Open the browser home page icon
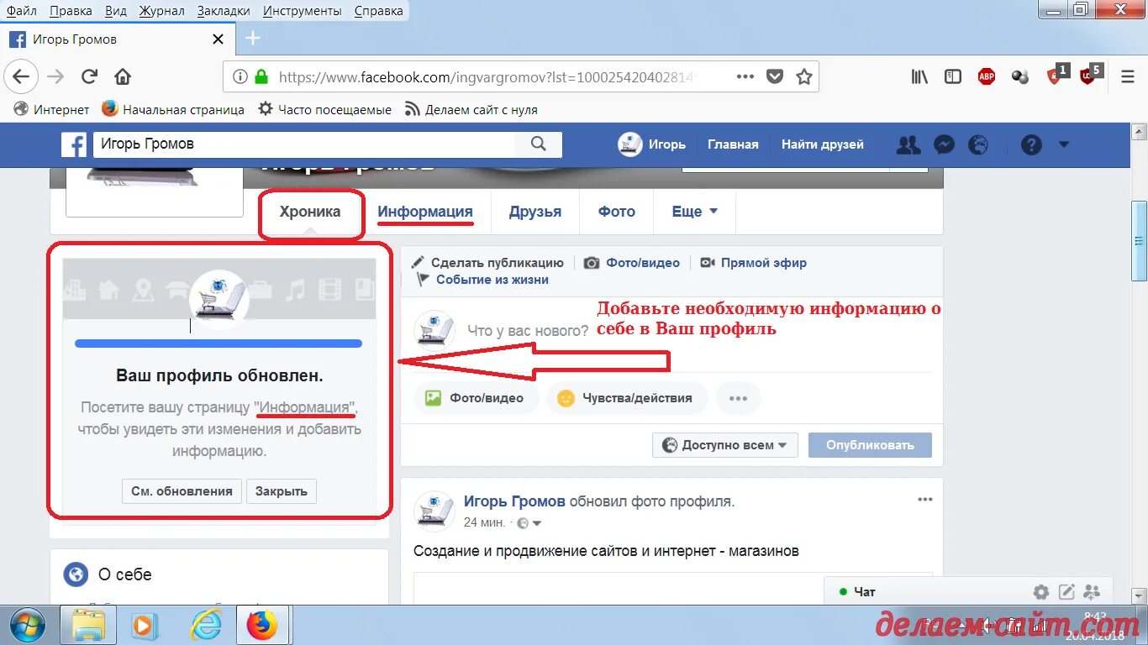 click(123, 76)
